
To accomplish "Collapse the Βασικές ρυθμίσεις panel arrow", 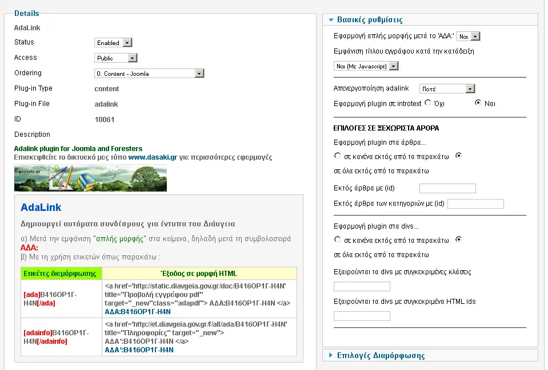I will click(331, 20).
